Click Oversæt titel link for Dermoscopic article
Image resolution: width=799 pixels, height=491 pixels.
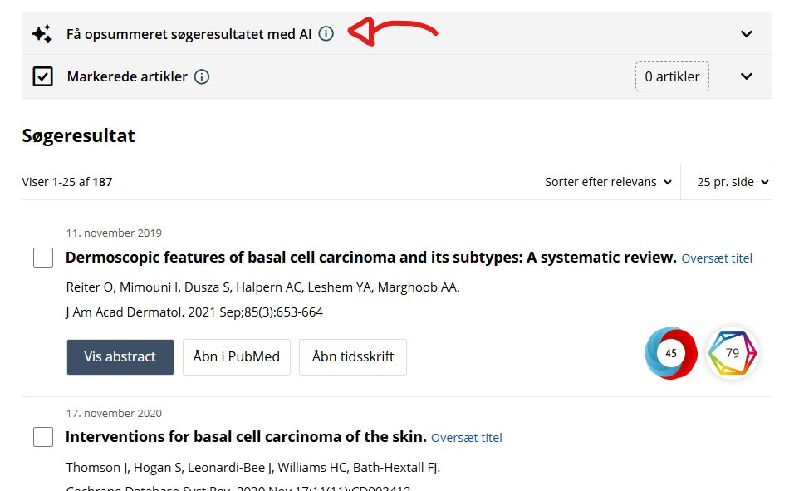pyautogui.click(x=717, y=258)
